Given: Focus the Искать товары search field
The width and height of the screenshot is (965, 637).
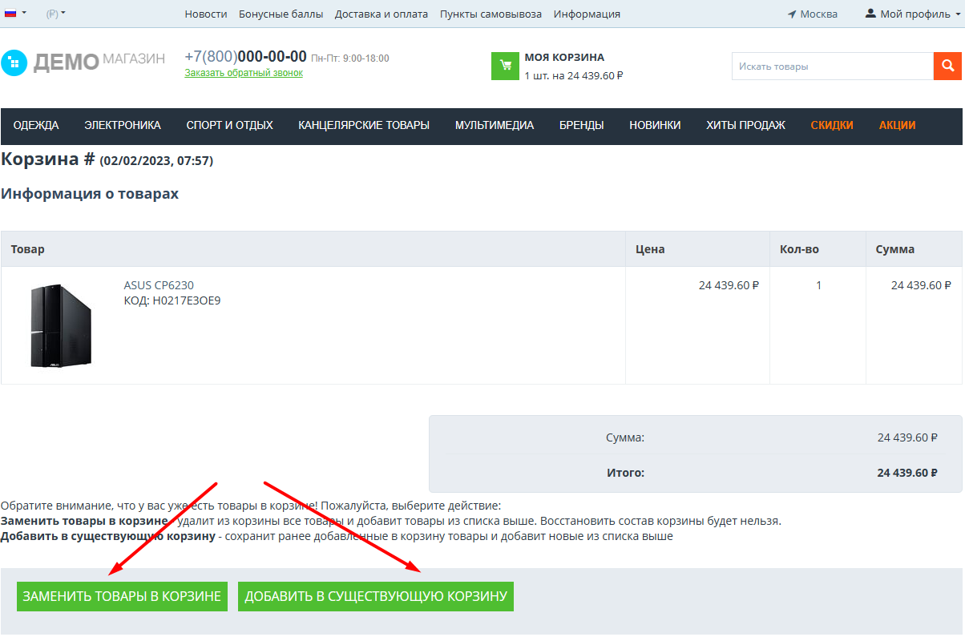Looking at the screenshot, I should (x=833, y=67).
